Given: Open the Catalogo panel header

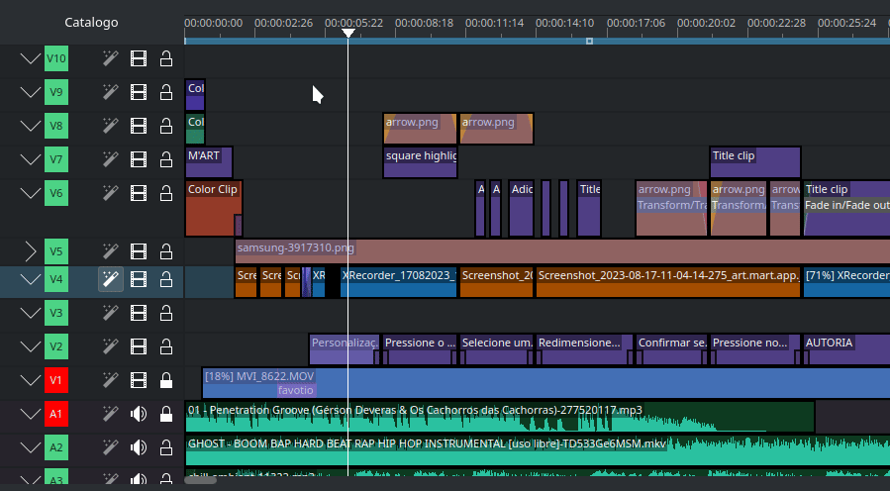Looking at the screenshot, I should [91, 22].
